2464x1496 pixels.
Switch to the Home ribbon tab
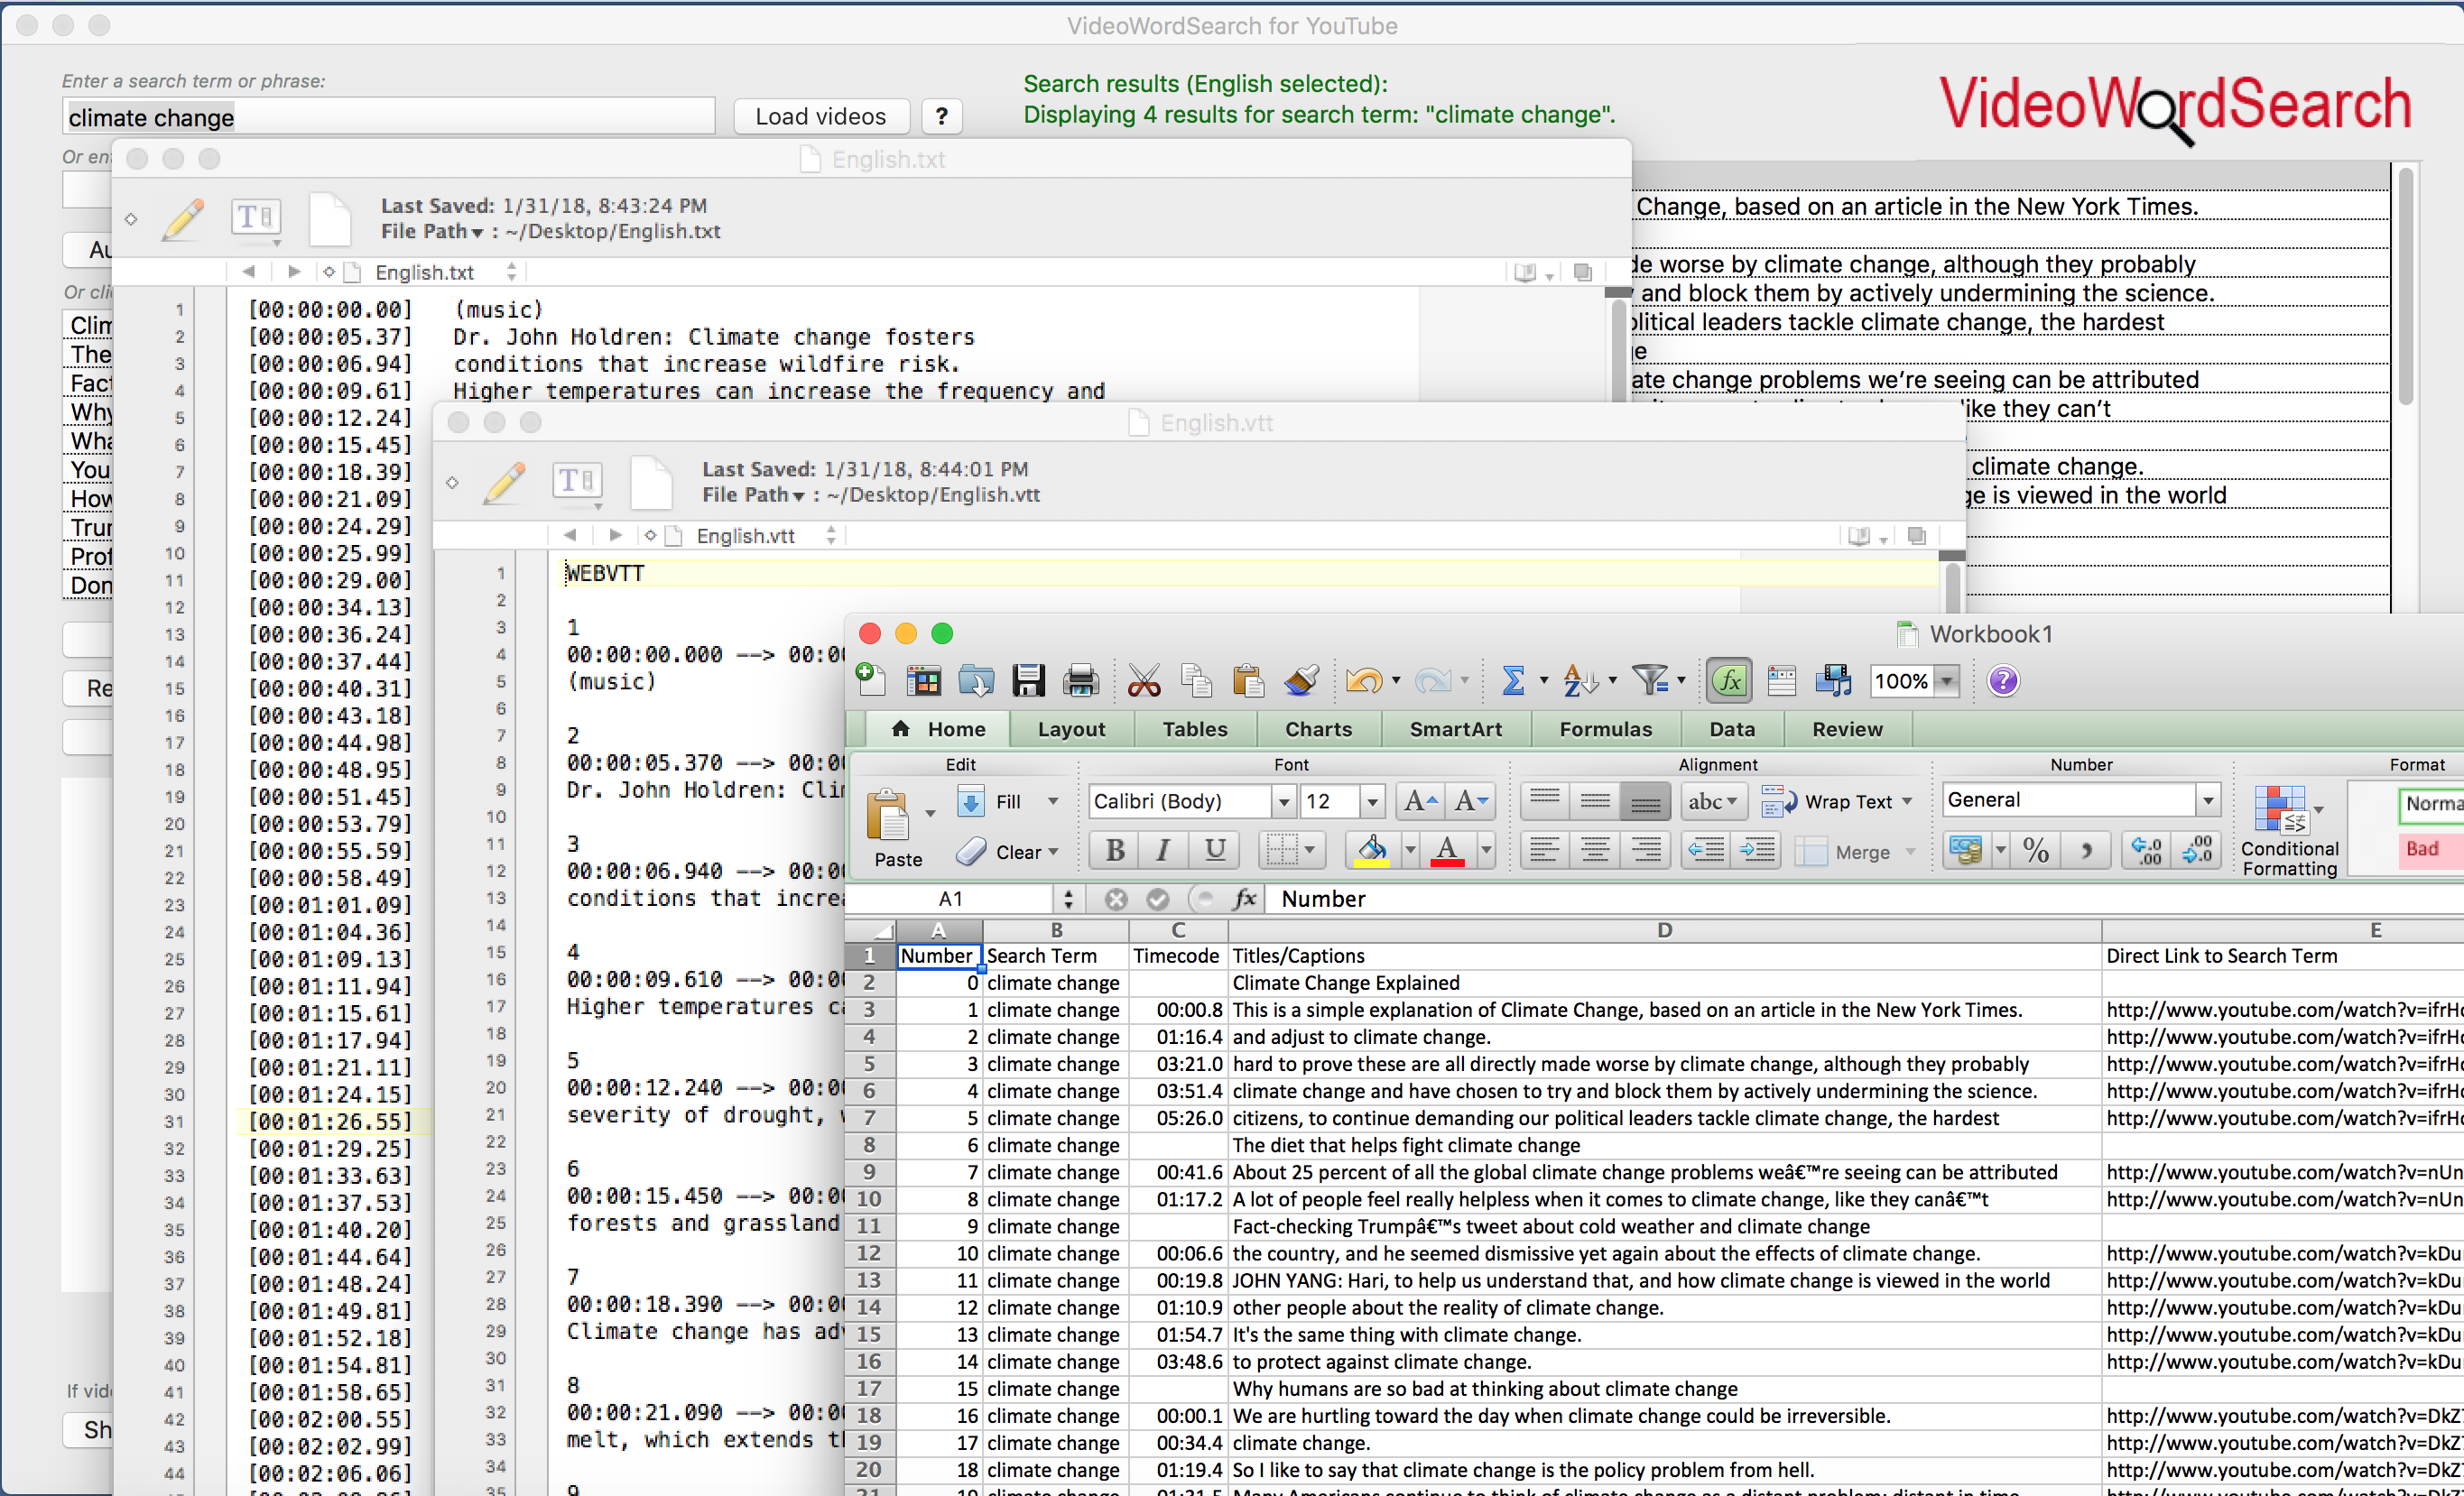tap(939, 729)
